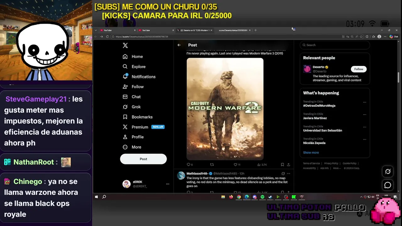Viewport: 402px width, 226px height.
Task: Open Steam from the taskbar
Action: coord(270,197)
